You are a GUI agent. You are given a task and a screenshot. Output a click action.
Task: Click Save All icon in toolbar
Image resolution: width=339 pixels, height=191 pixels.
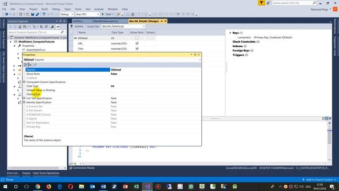pos(38,14)
